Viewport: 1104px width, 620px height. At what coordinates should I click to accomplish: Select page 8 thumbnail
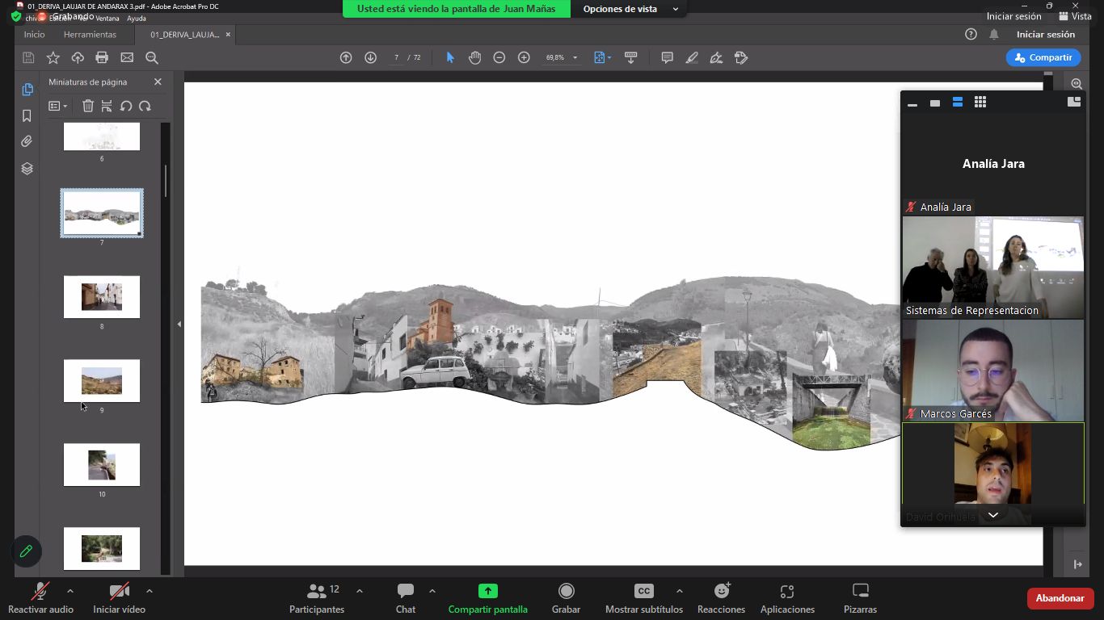click(102, 297)
